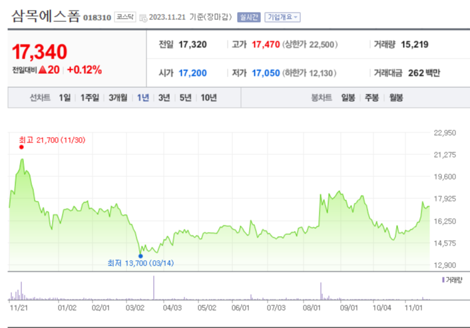Click the 04/03 x-axis date label

[x=172, y=307]
